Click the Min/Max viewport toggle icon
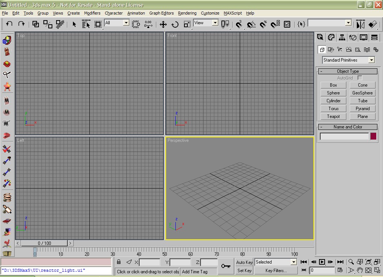This screenshot has height=277, width=383. point(377,270)
